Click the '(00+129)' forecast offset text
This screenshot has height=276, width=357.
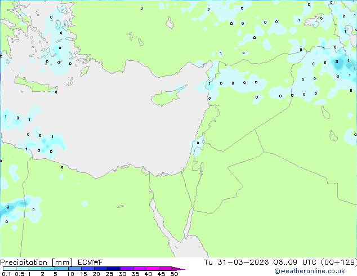(339, 262)
